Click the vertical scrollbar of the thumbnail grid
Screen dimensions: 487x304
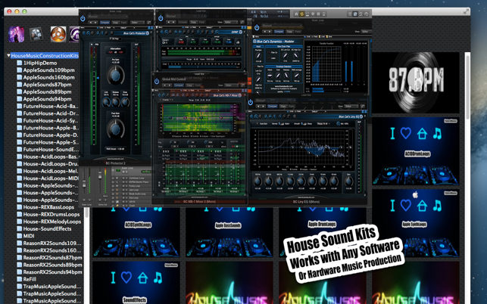[x=468, y=87]
